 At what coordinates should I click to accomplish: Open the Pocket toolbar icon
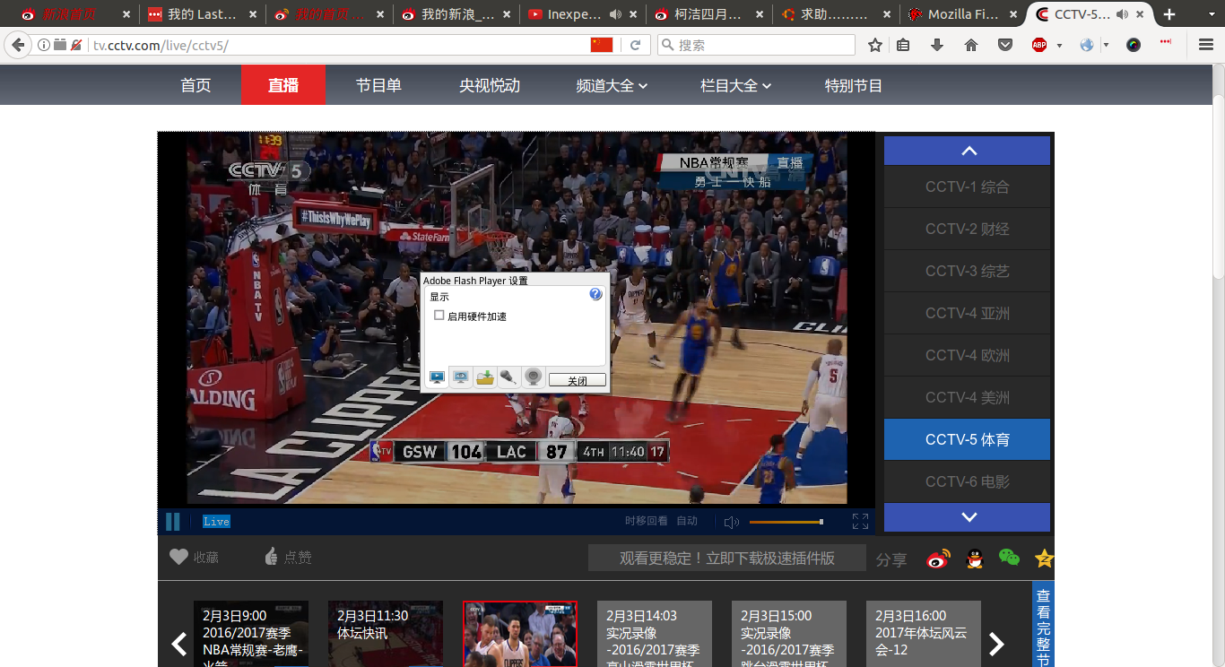[x=1005, y=45]
